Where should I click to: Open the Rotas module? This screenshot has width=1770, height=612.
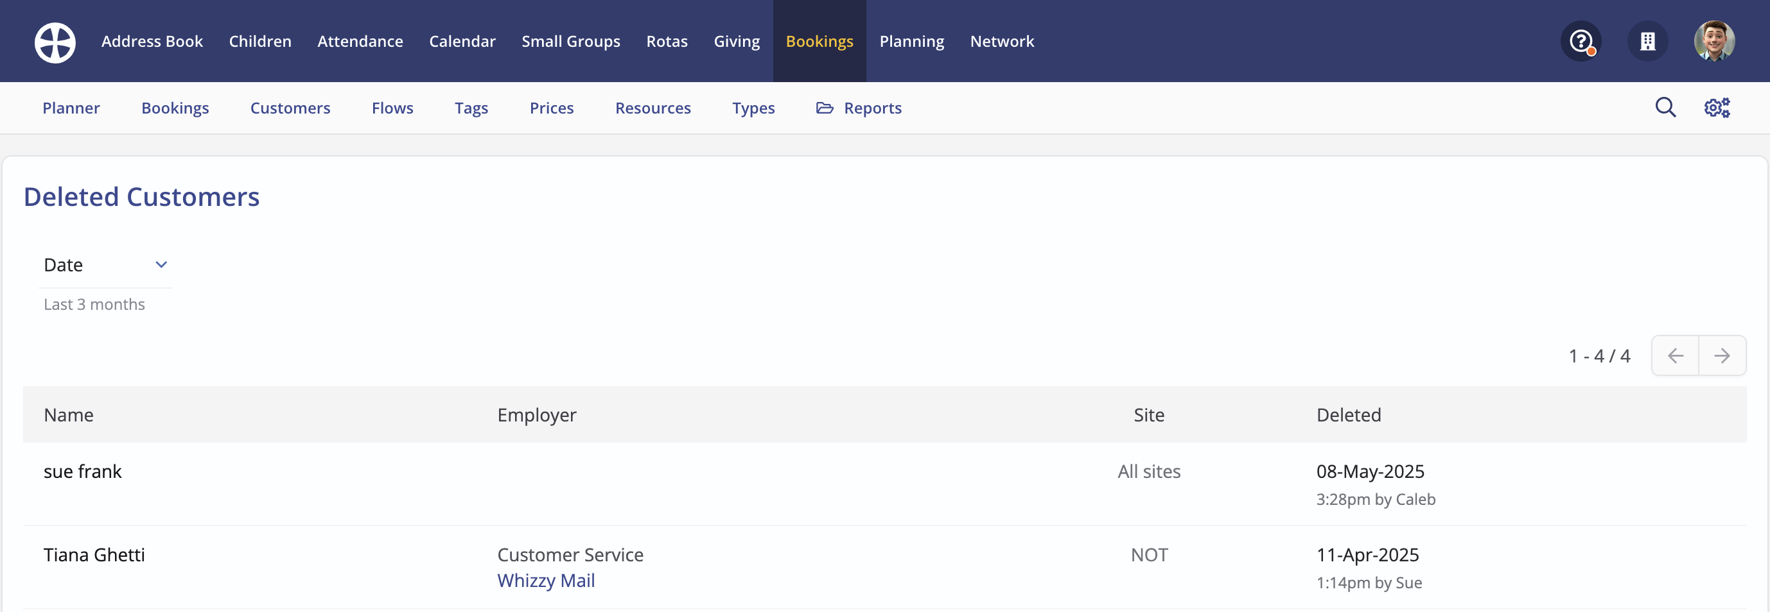667,41
